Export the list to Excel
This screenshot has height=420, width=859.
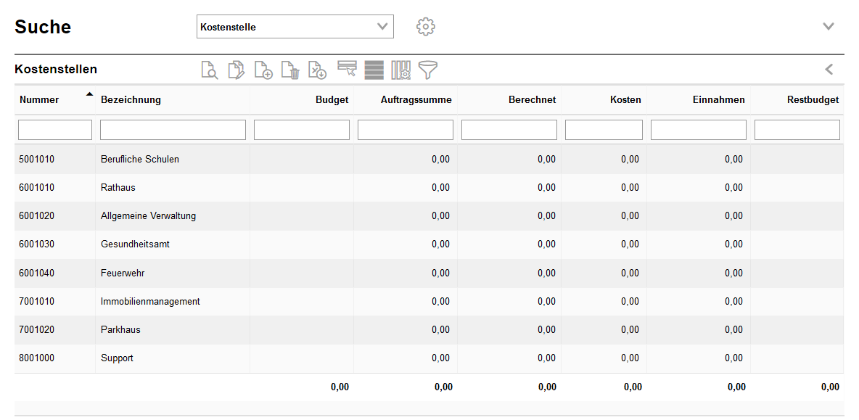point(317,70)
